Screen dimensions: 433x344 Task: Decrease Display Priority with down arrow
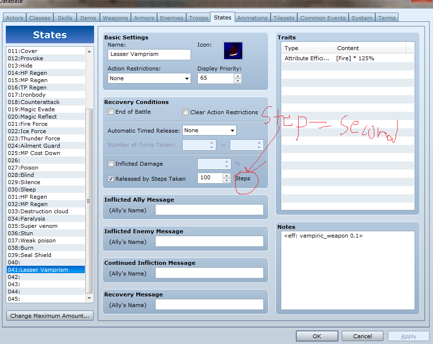(238, 81)
